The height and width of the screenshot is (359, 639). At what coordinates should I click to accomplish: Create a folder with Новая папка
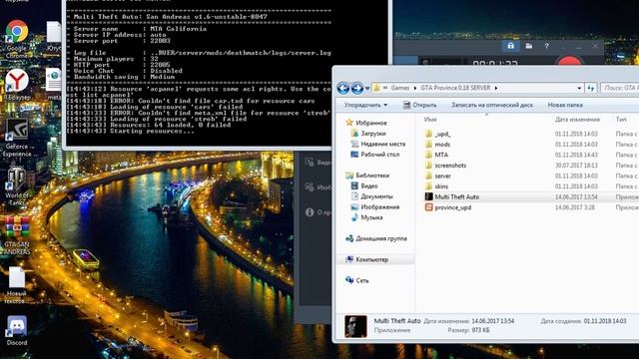coord(565,105)
